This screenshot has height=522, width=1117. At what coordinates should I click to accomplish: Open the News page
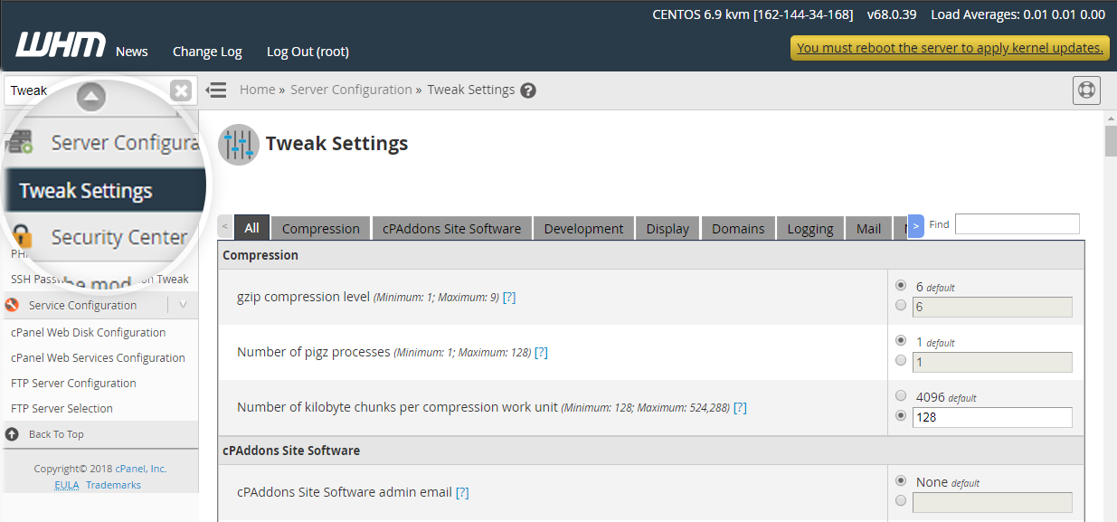[x=132, y=52]
